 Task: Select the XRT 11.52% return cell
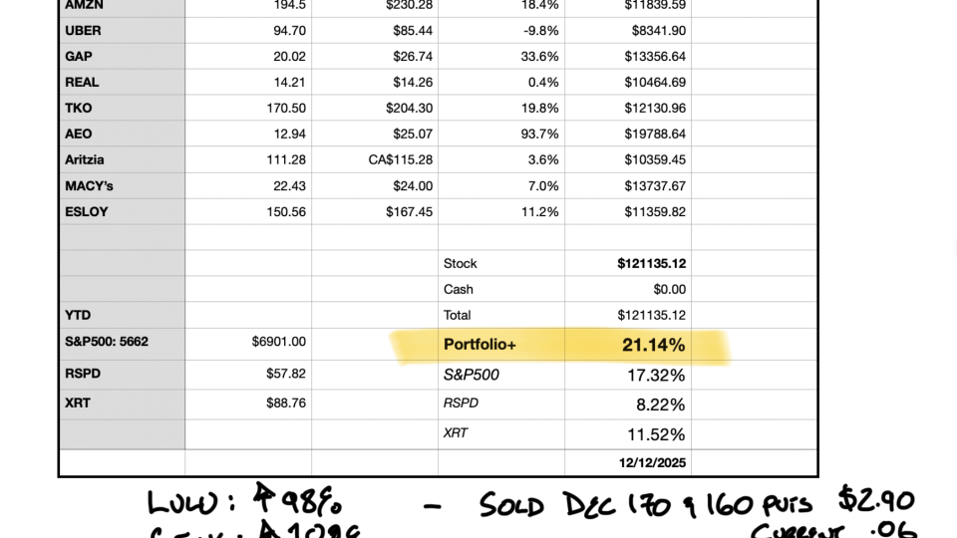tap(628, 434)
